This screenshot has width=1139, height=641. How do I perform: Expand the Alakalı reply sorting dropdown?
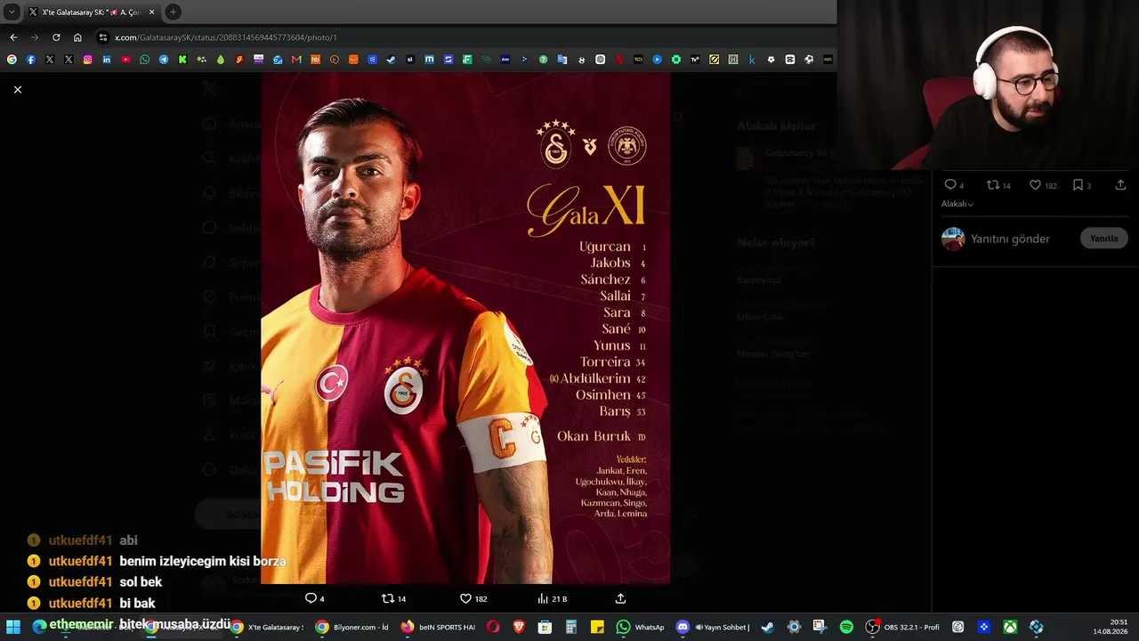957,204
